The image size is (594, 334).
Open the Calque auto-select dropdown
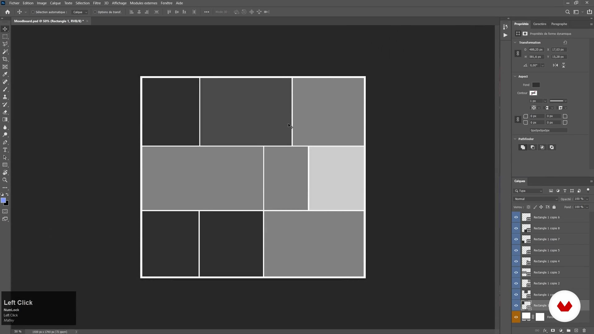pos(80,12)
